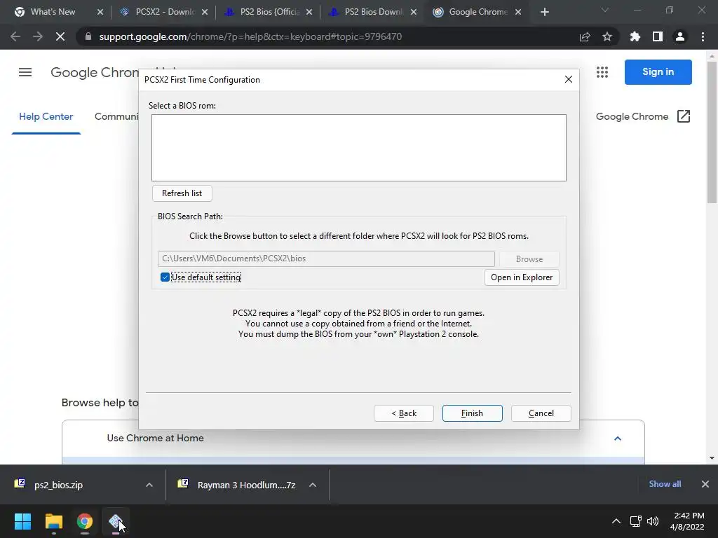Viewport: 718px width, 538px height.
Task: Cancel the PCSX2 First Time Configuration
Action: pos(541,413)
